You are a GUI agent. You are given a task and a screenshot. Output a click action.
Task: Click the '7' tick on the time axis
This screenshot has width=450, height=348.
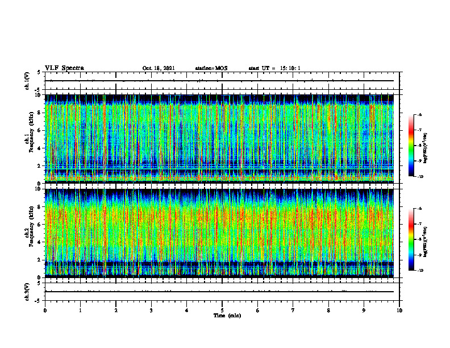pos(293,310)
